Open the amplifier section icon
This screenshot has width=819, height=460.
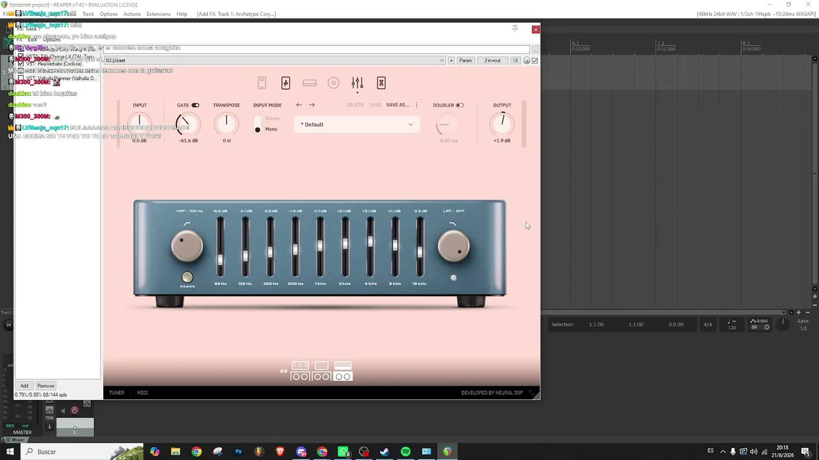310,83
